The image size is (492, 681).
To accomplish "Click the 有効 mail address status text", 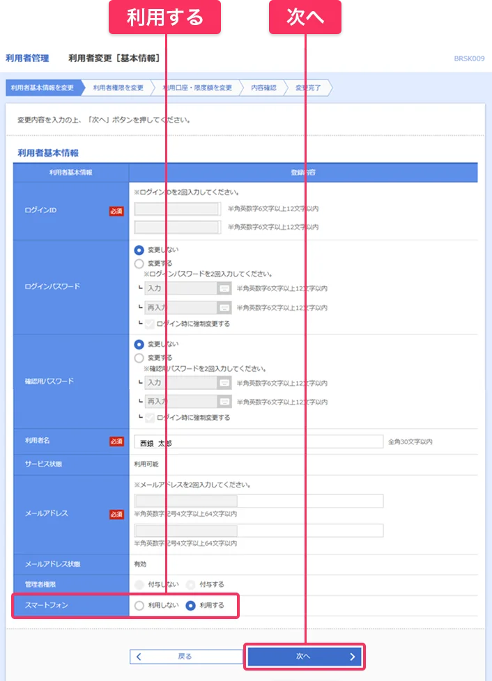I will click(140, 564).
